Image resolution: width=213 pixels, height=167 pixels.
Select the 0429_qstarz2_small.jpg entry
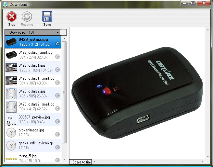[32, 106]
